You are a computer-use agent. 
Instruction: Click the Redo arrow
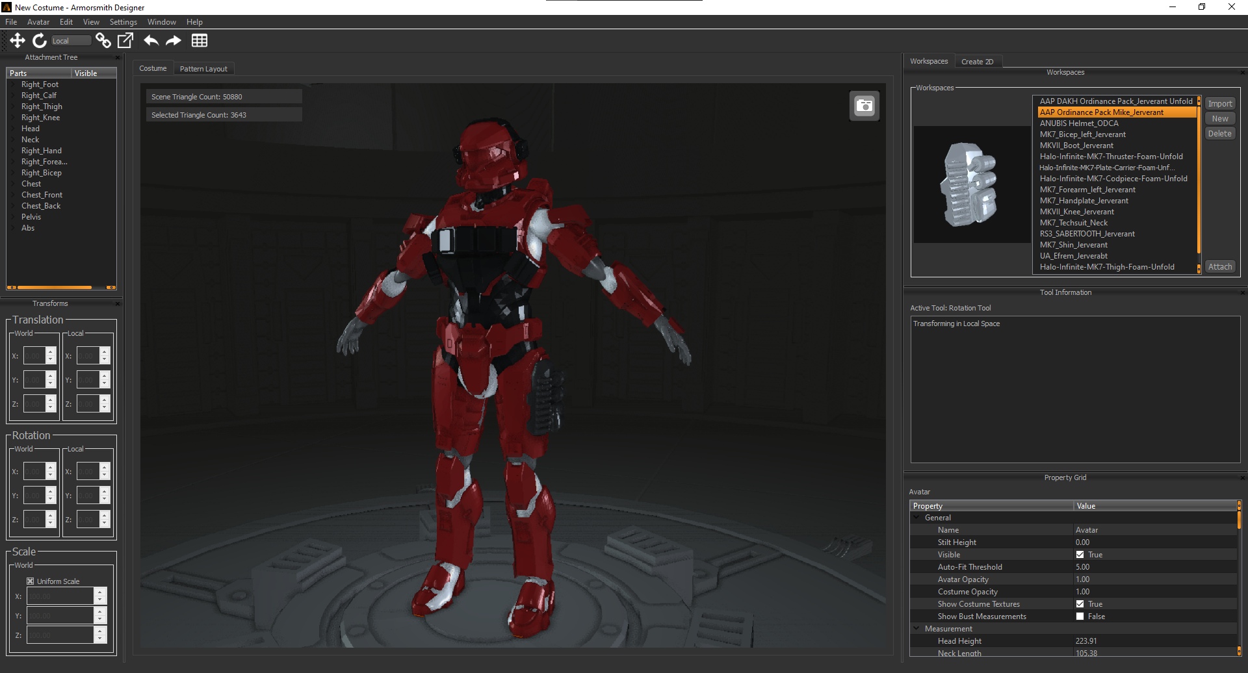tap(174, 40)
